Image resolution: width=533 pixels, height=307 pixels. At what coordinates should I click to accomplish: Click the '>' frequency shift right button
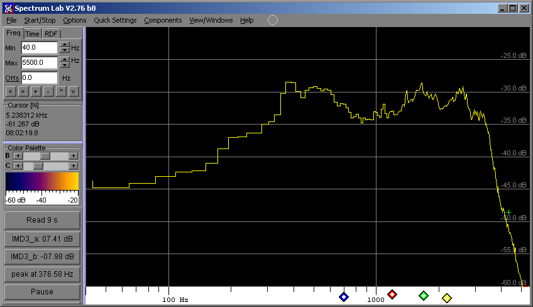23,91
